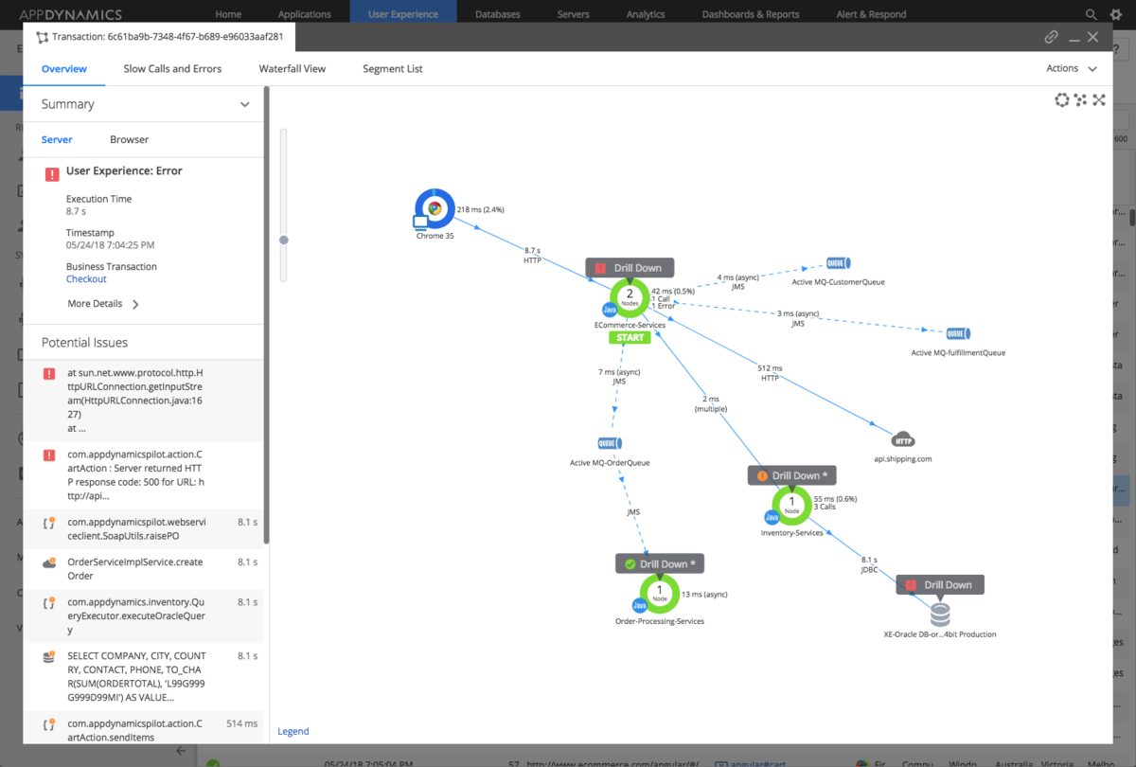Click the 8.7 s HTTP connection label
Viewport: 1136px width, 767px height.
pyautogui.click(x=533, y=255)
